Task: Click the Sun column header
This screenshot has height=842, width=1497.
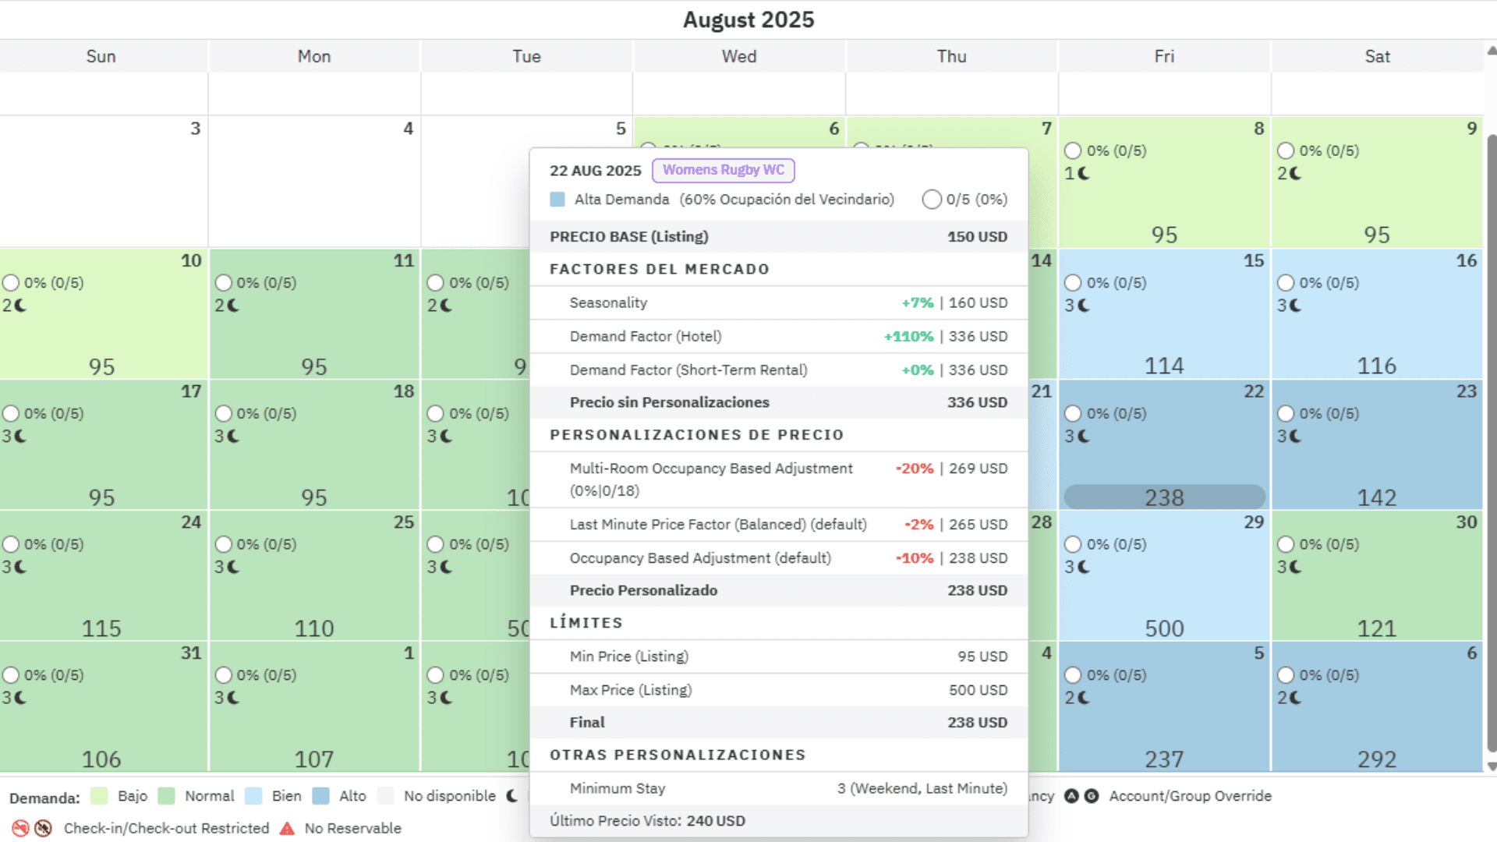Action: pos(101,56)
